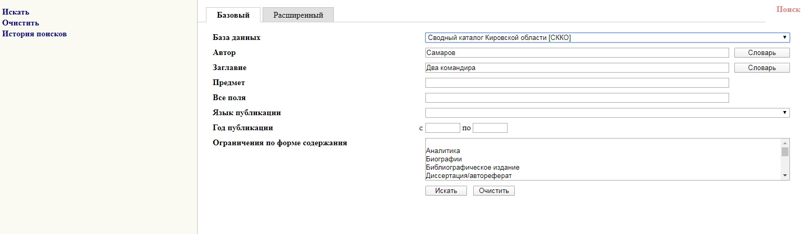Switch to the Расширенный tab
Screen dimensions: 804x234
point(298,15)
